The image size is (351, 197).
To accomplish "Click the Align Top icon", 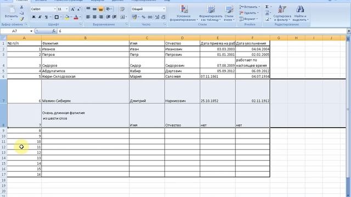I will click(88, 9).
